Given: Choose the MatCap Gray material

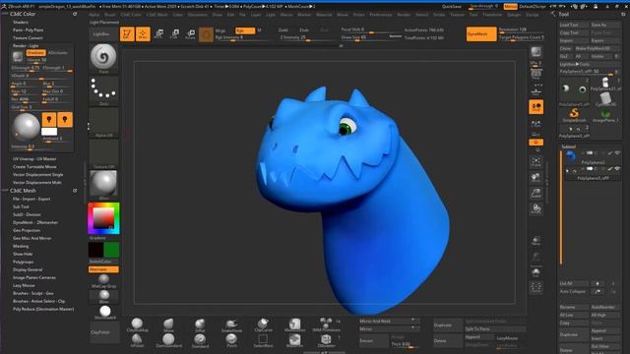Looking at the screenshot, I should (103, 281).
